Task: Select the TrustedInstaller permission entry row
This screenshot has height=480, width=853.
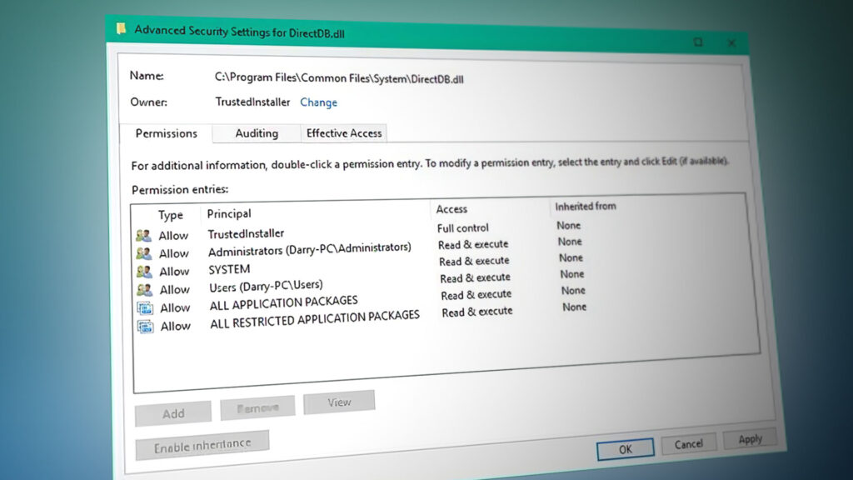Action: click(250, 233)
